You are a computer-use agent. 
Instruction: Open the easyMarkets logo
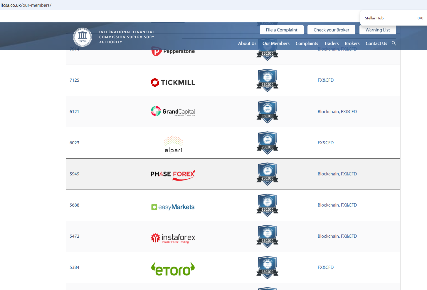pos(173,207)
